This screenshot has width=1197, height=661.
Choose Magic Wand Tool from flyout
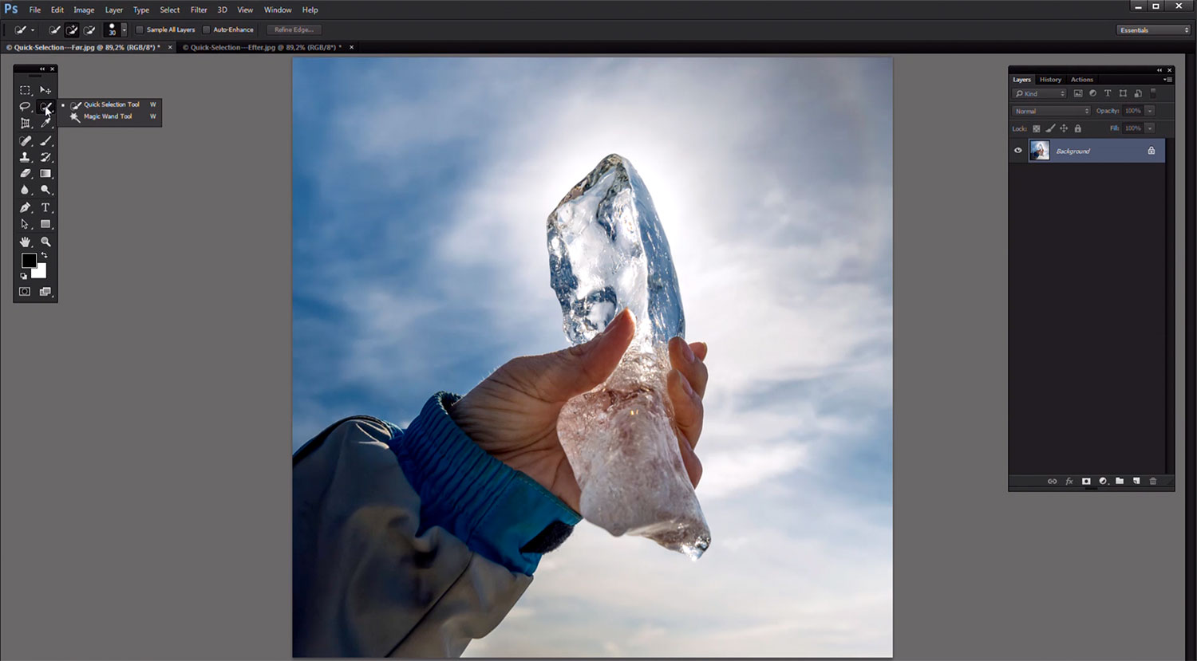pos(108,116)
